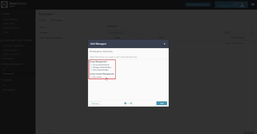Go back with the Previous button
Image resolution: width=257 pixels, height=134 pixels.
(95, 103)
